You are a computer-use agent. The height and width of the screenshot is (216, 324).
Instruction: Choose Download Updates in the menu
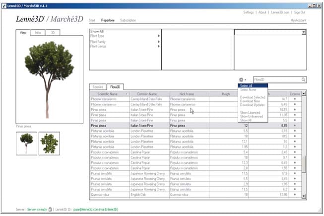pyautogui.click(x=253, y=105)
